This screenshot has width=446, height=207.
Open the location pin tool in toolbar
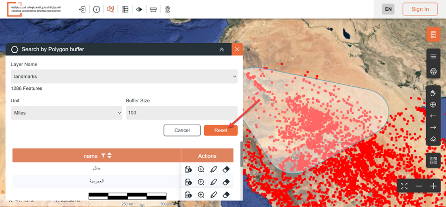tap(167, 9)
